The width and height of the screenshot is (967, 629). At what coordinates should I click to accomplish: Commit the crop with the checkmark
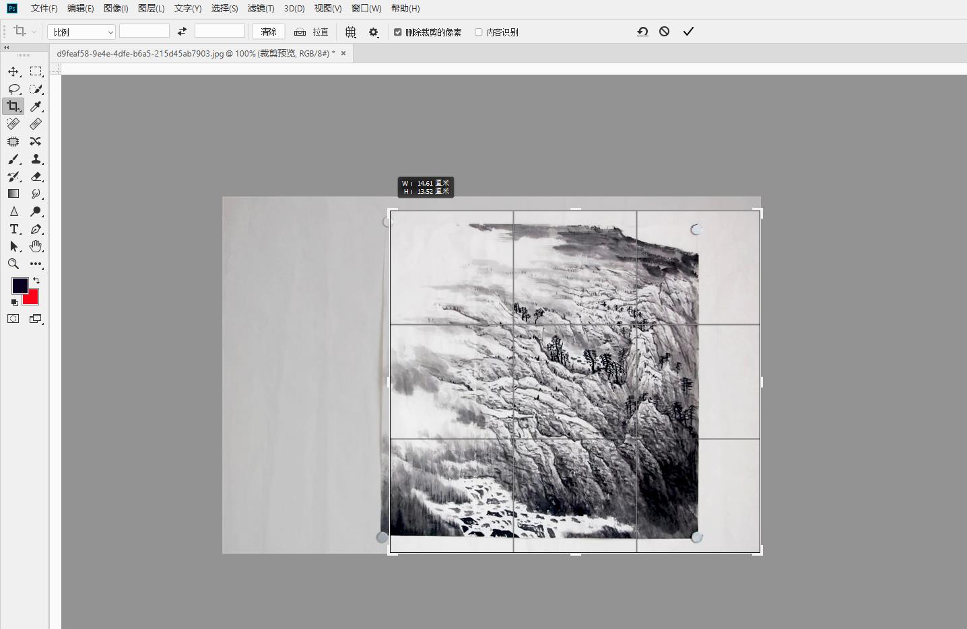(x=688, y=32)
